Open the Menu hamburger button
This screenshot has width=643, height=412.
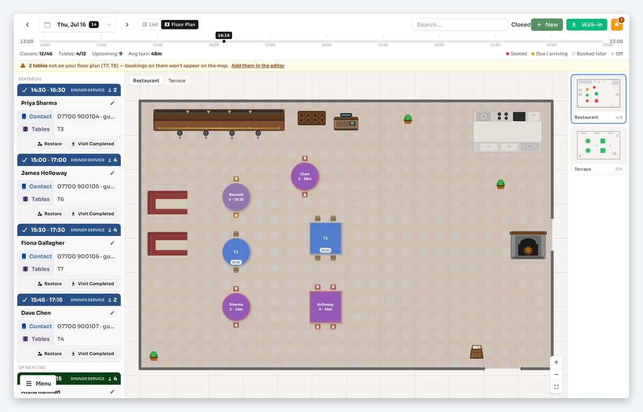(38, 384)
